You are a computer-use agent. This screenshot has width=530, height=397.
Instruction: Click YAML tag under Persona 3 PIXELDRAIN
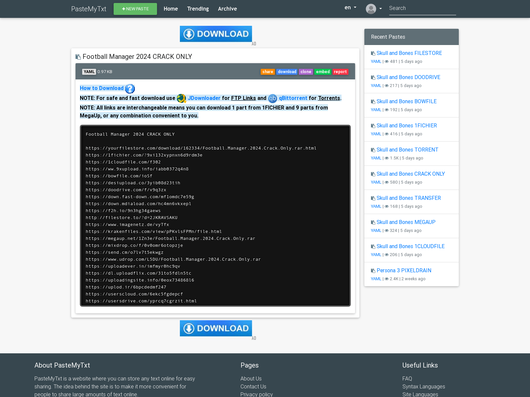[x=376, y=279]
